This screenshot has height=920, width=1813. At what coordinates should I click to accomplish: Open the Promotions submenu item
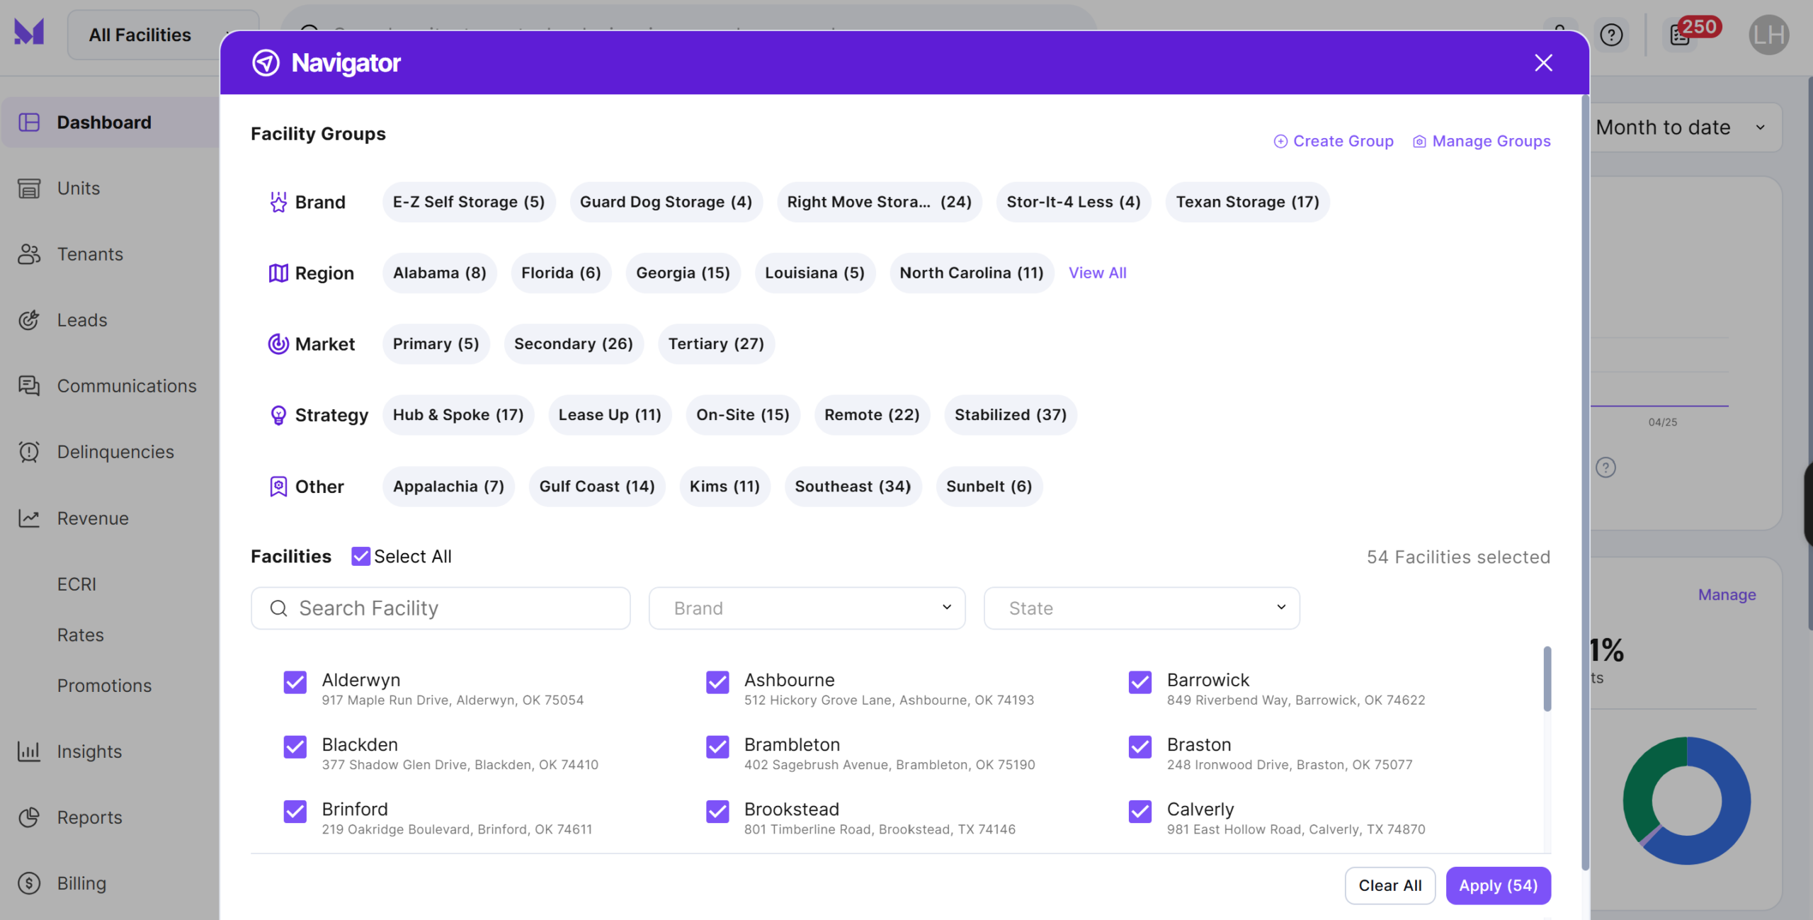tap(104, 686)
